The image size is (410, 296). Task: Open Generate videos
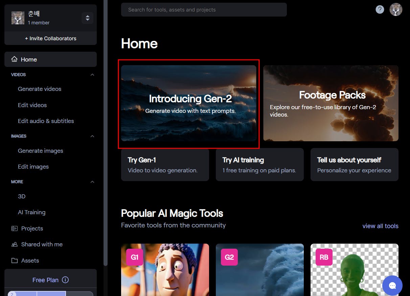click(40, 89)
